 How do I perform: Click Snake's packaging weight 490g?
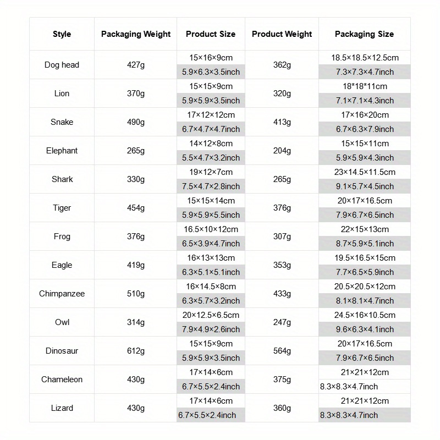(x=136, y=122)
